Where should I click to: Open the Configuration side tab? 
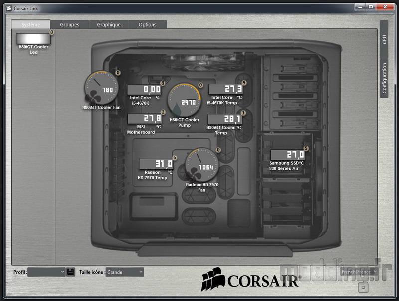384,78
